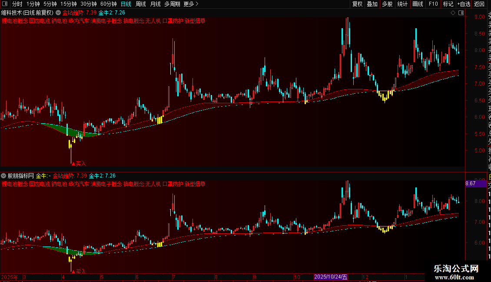Toggle the left sidebar panel icon
Image resolution: width=491 pixels, height=282 pixels.
click(5, 4)
